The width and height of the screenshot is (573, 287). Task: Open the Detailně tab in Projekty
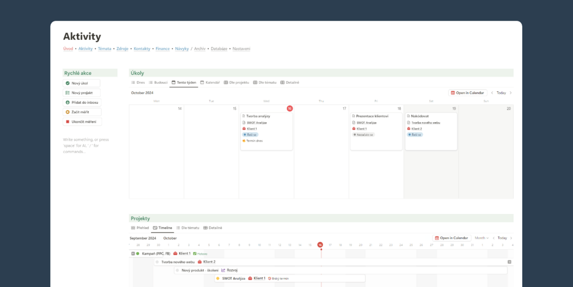tap(213, 228)
